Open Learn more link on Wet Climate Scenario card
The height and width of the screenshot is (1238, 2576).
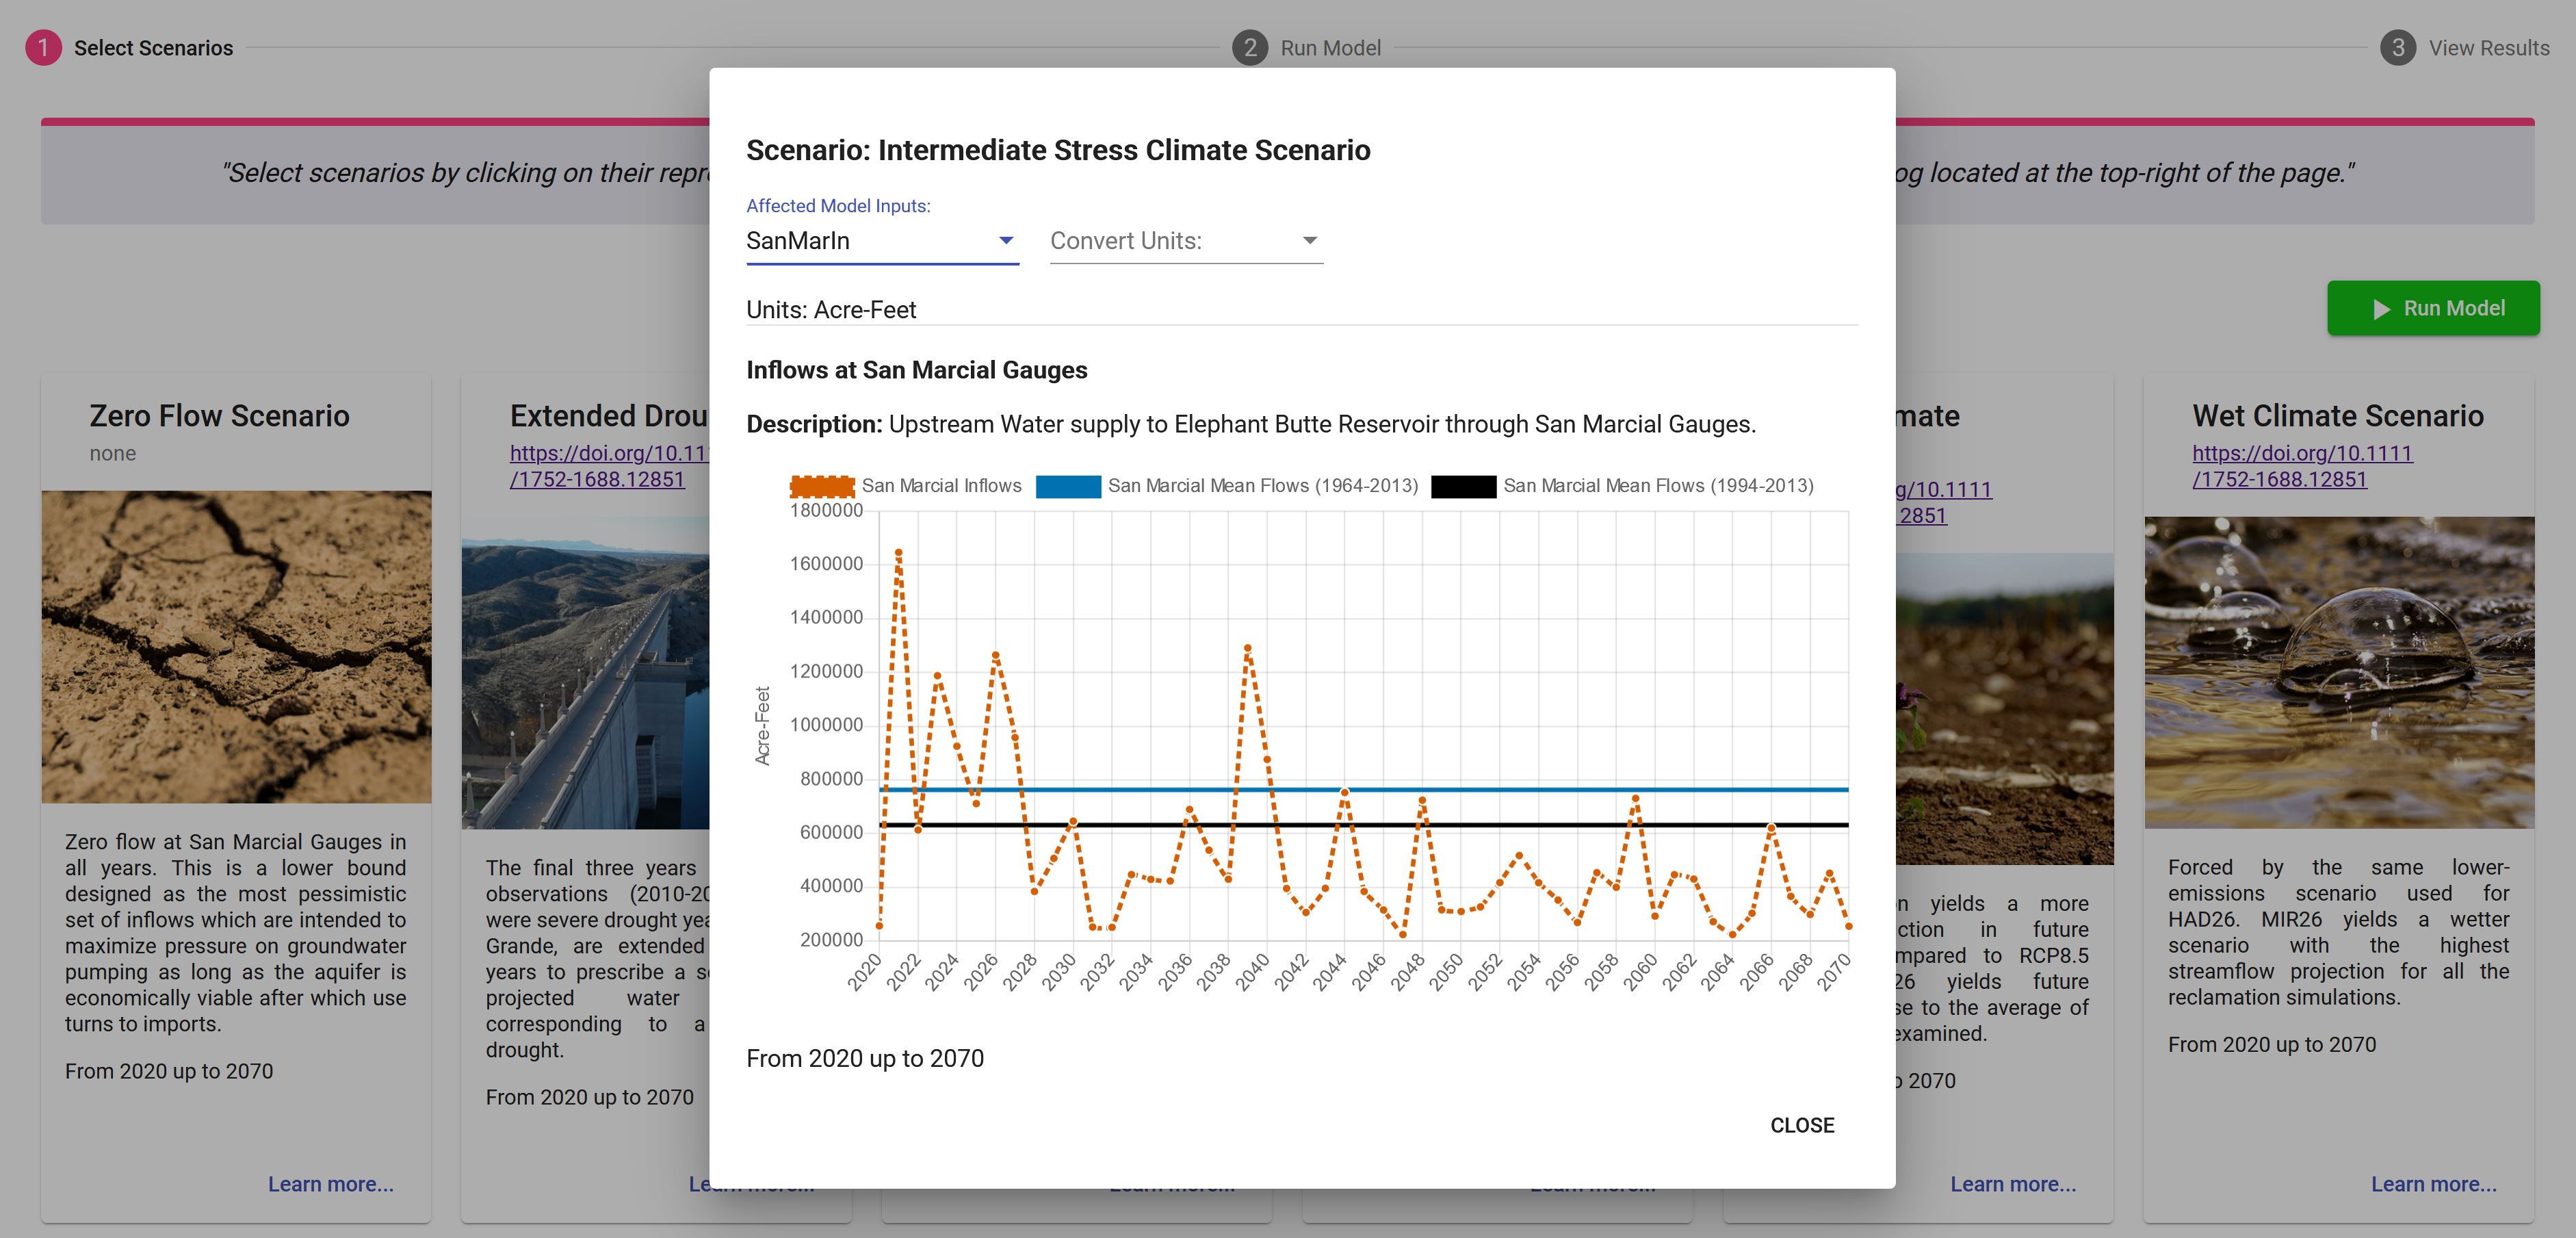click(x=2433, y=1184)
